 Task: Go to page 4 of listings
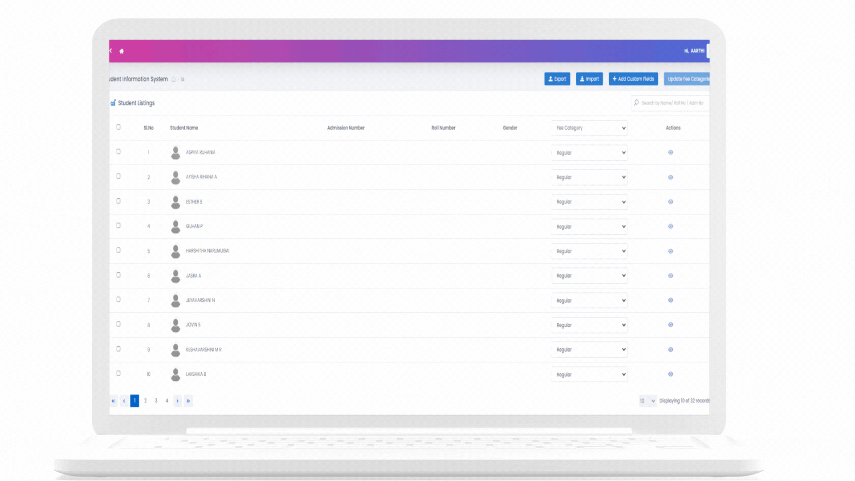167,401
